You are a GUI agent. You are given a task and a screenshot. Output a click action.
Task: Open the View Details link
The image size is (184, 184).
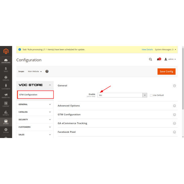click(x=147, y=49)
